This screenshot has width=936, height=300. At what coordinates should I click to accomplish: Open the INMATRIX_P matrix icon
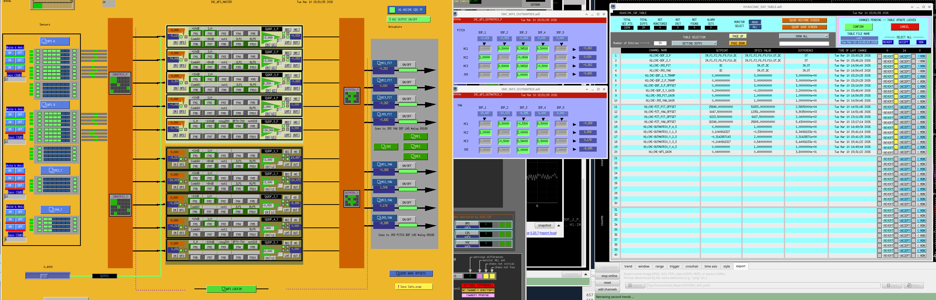120,83
